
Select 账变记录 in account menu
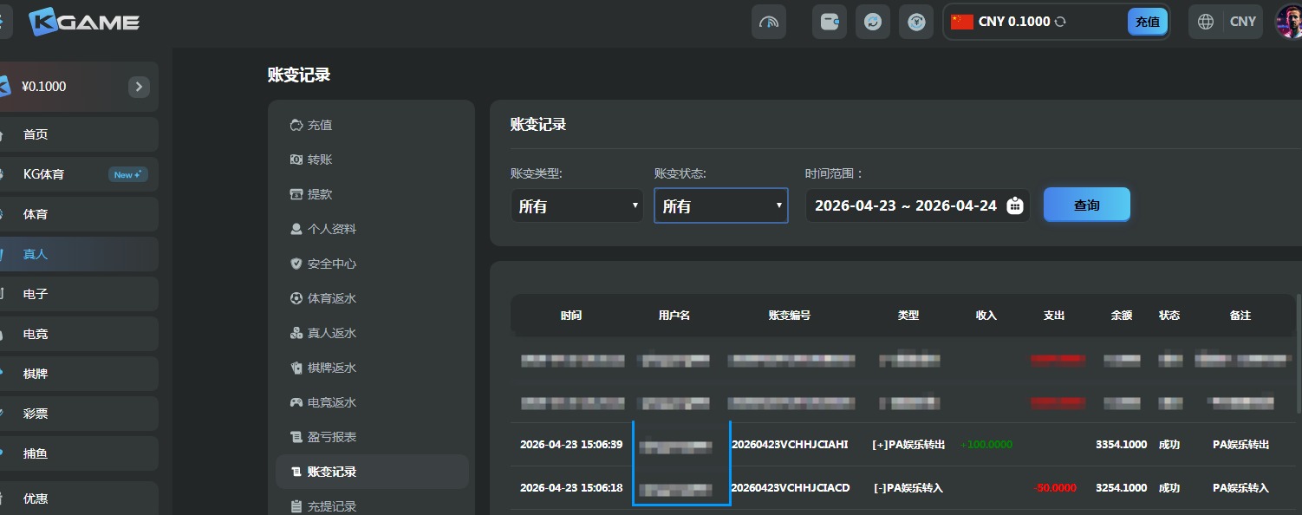[x=372, y=472]
